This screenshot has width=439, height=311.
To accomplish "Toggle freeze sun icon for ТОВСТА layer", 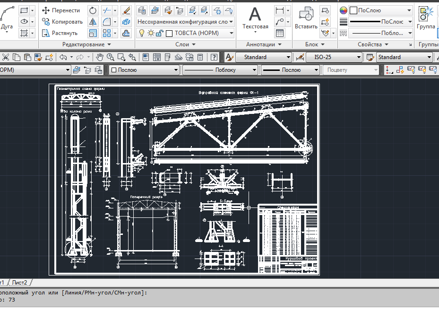I will pyautogui.click(x=151, y=33).
